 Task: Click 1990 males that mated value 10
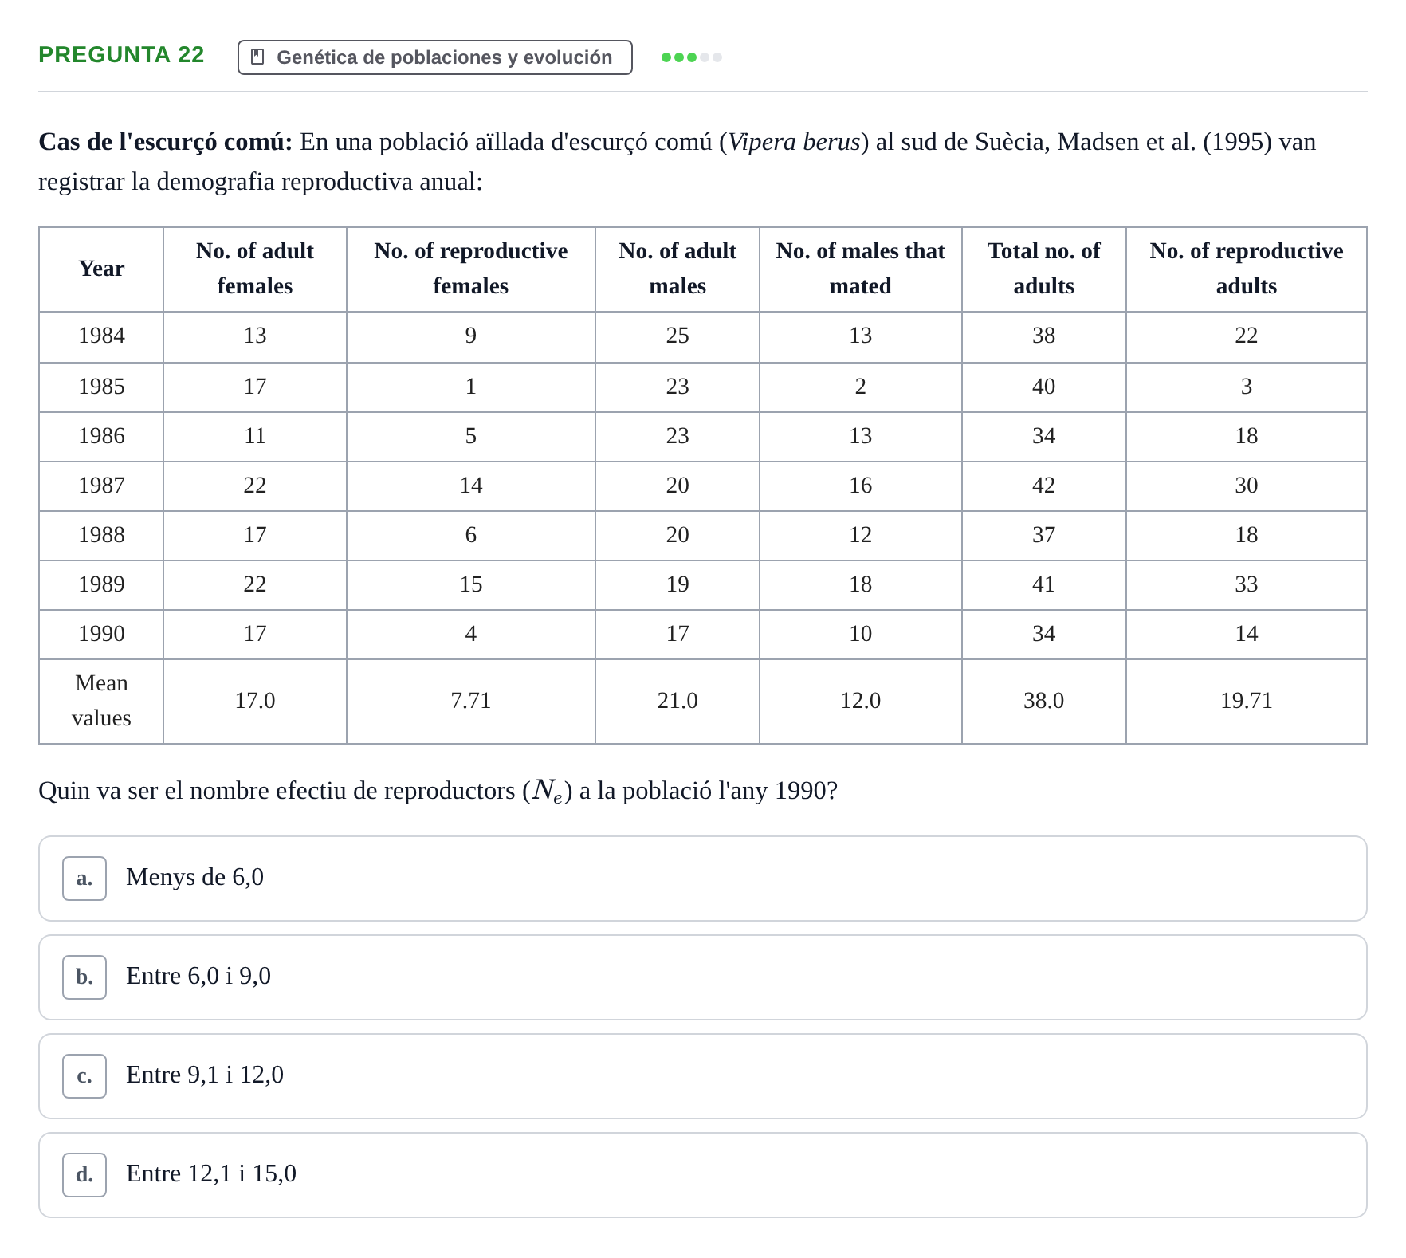coord(861,635)
